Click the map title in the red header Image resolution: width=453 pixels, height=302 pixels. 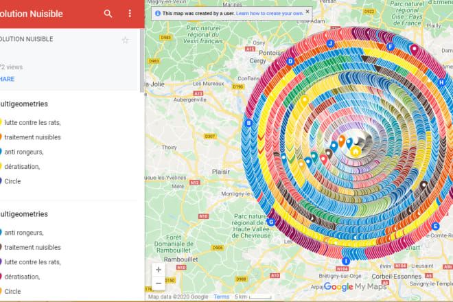click(x=31, y=14)
